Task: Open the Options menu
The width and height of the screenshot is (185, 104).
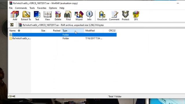Action: (53, 8)
